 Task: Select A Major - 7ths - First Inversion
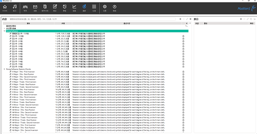click(x=23, y=72)
